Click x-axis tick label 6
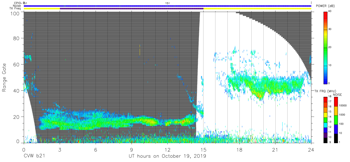The image size is (350, 162). tap(95, 150)
